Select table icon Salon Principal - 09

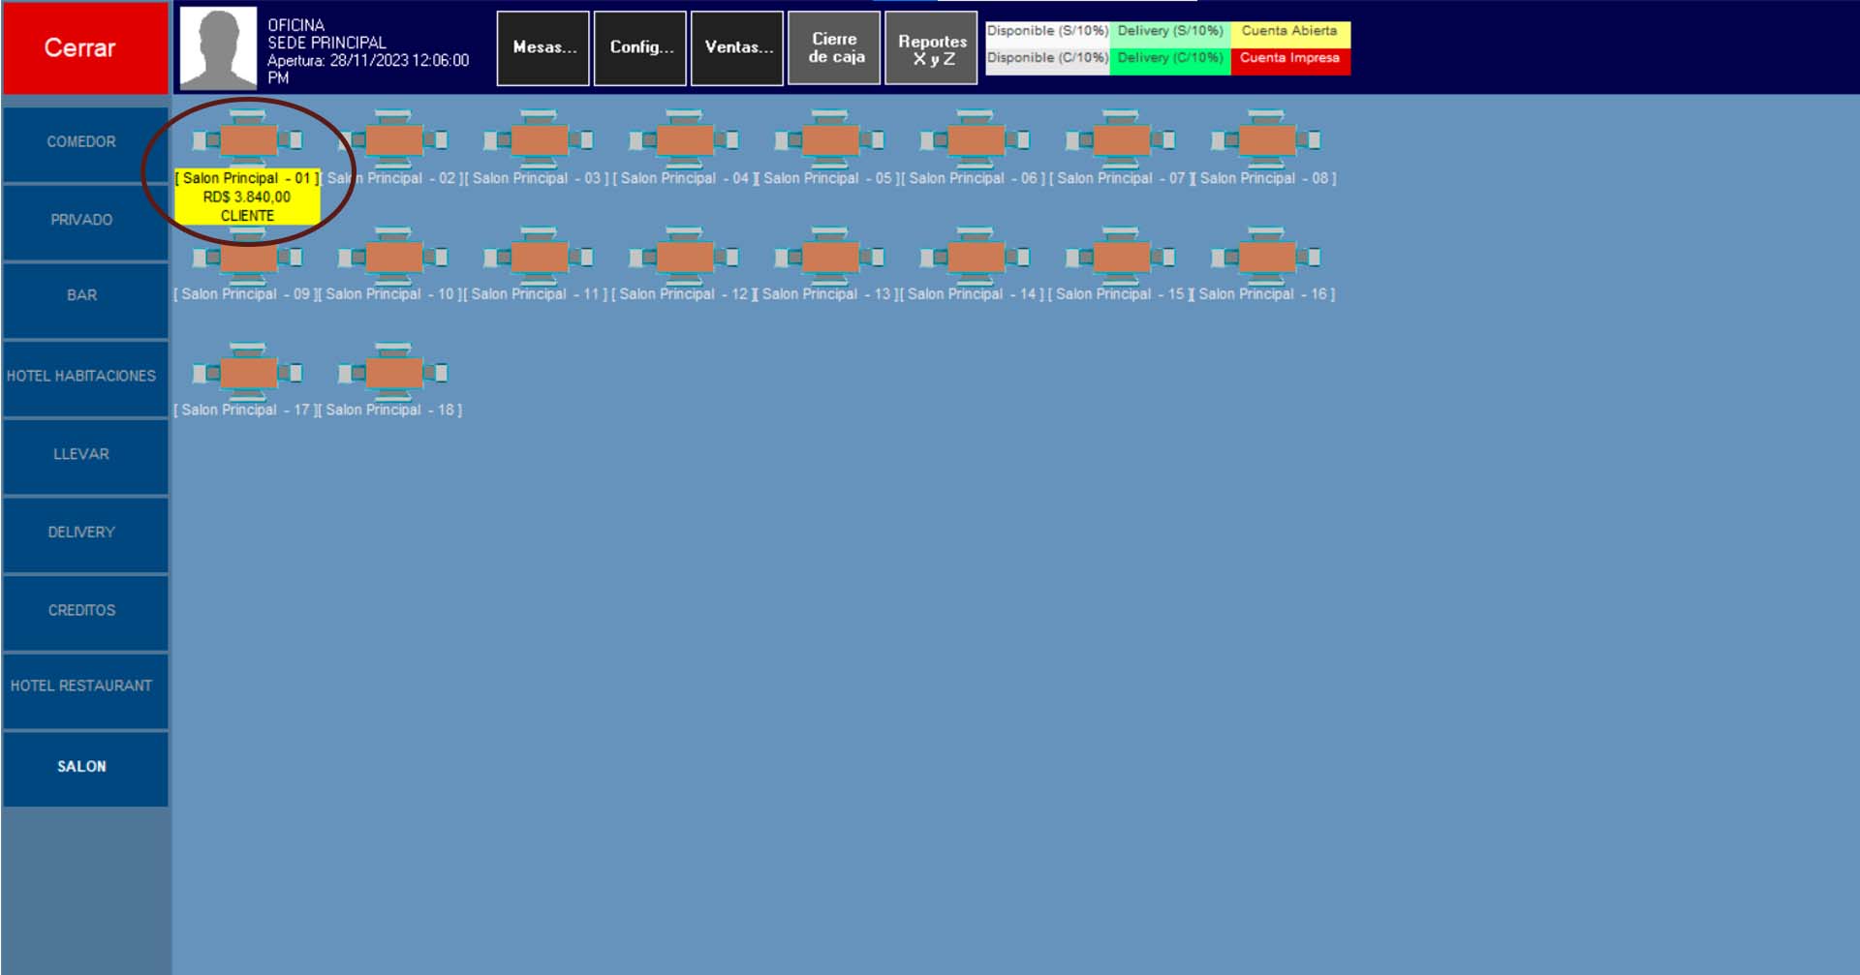[247, 257]
